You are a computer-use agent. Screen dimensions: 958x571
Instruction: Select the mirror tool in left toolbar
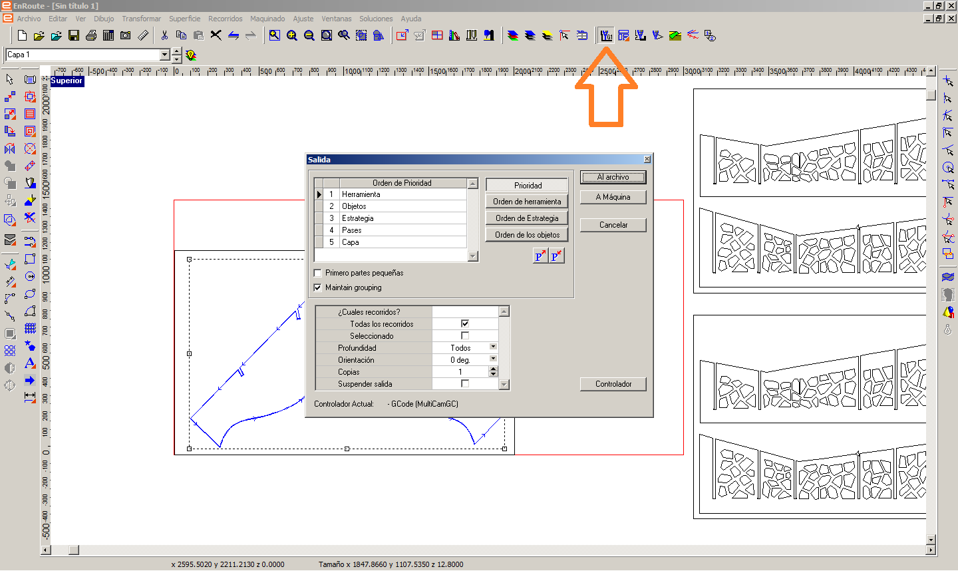(x=10, y=148)
